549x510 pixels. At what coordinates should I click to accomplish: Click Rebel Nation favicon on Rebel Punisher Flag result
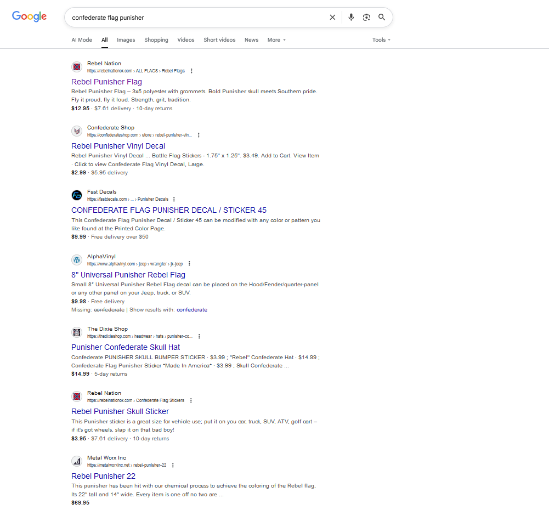(x=77, y=66)
